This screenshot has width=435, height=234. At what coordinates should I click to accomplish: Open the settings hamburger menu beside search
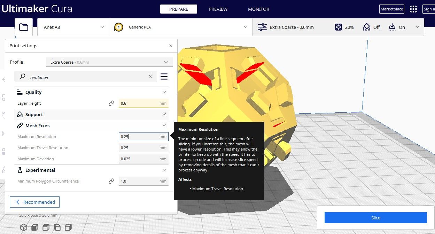coord(164,76)
